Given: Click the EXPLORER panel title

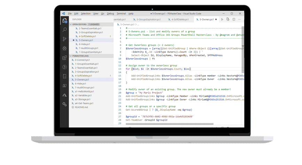Looking at the screenshot, I should [77, 19].
